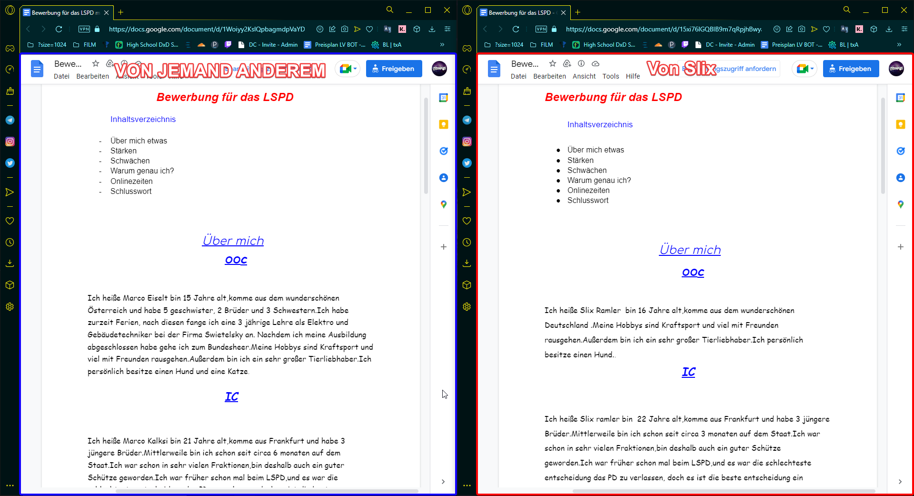Open Google Tasks in left window side panel
Screen dimensions: 914x496
click(443, 151)
